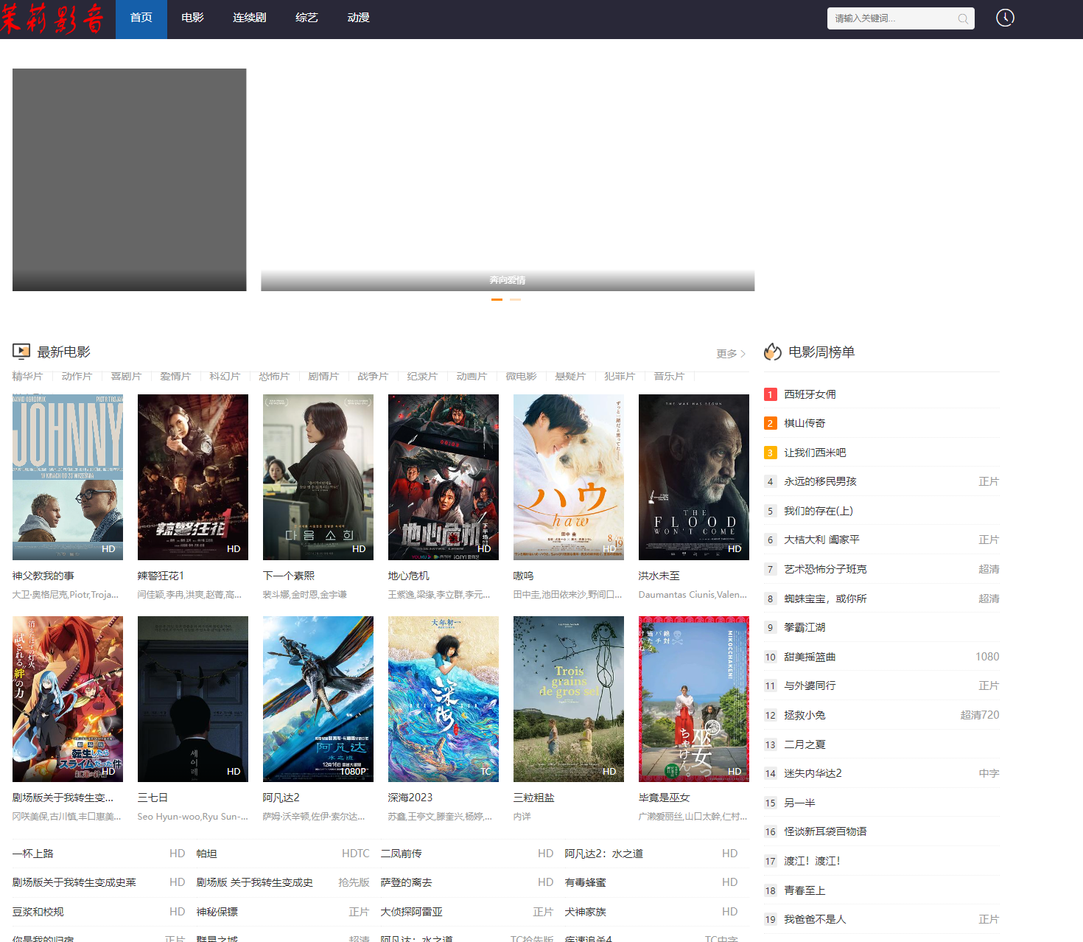Open the watch history clock icon
Image resolution: width=1083 pixels, height=942 pixels.
[x=1005, y=18]
